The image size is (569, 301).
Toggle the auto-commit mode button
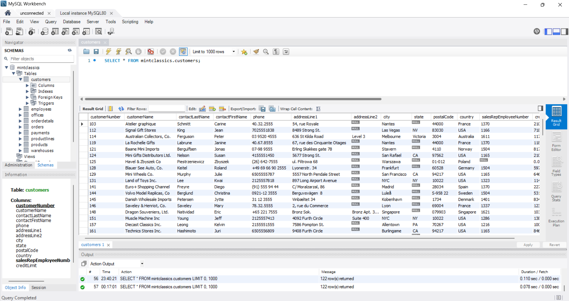pyautogui.click(x=183, y=52)
